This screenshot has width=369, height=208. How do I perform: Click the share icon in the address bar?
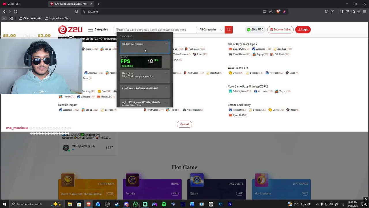[x=271, y=12]
